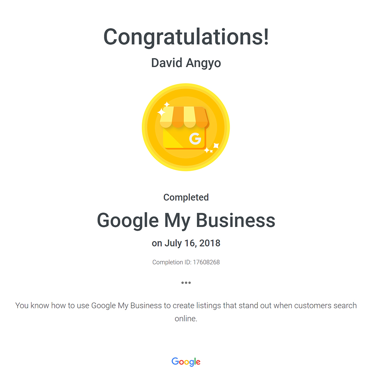Click the striped awning on badge
Viewport: 371px width, 390px height.
point(184,117)
